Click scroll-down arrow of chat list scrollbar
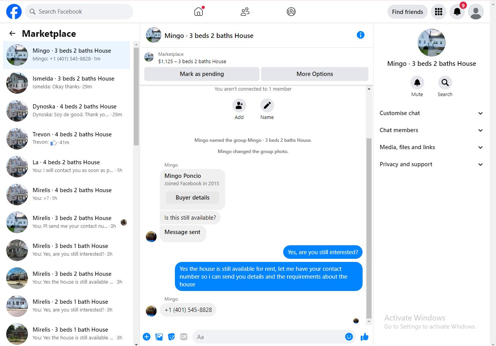496x346 pixels. pyautogui.click(x=136, y=344)
